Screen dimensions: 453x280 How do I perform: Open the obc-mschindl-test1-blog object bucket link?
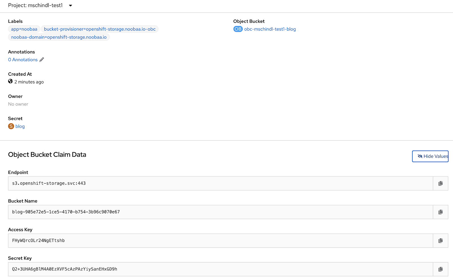coord(270,29)
